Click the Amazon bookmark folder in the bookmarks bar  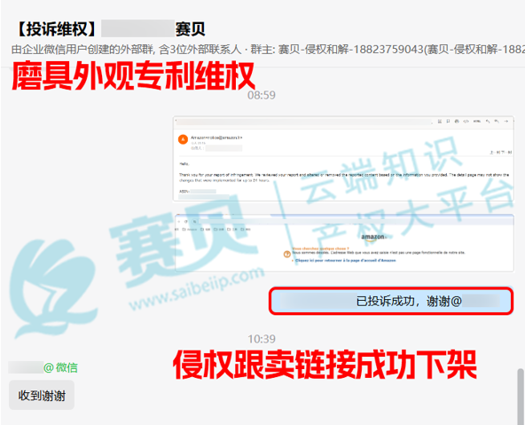(190, 230)
